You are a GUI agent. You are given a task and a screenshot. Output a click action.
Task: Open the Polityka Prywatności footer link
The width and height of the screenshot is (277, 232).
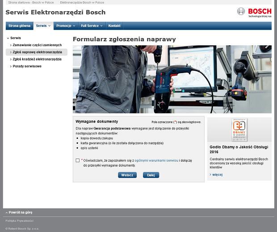[19, 221]
